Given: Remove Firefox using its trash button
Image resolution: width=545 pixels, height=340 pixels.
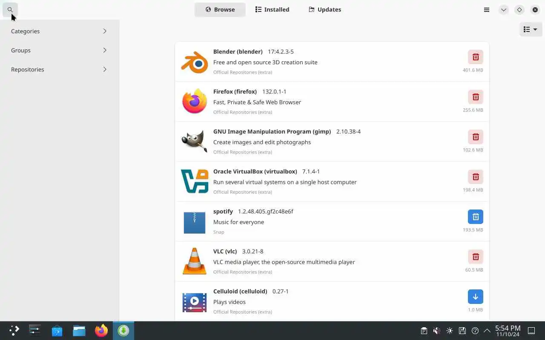Looking at the screenshot, I should (476, 97).
